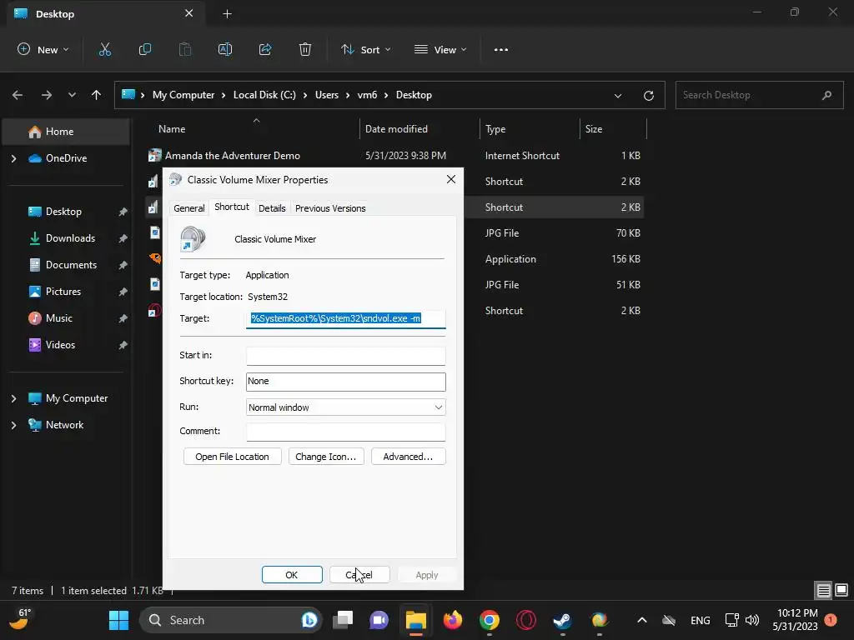Open the weather widget showing 61°
The height and width of the screenshot is (640, 854).
coord(20,620)
